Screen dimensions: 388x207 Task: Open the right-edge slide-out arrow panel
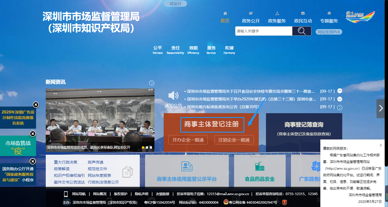(380, 108)
